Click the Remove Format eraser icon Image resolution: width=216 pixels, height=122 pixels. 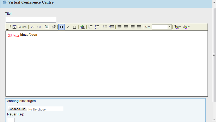tap(54, 27)
